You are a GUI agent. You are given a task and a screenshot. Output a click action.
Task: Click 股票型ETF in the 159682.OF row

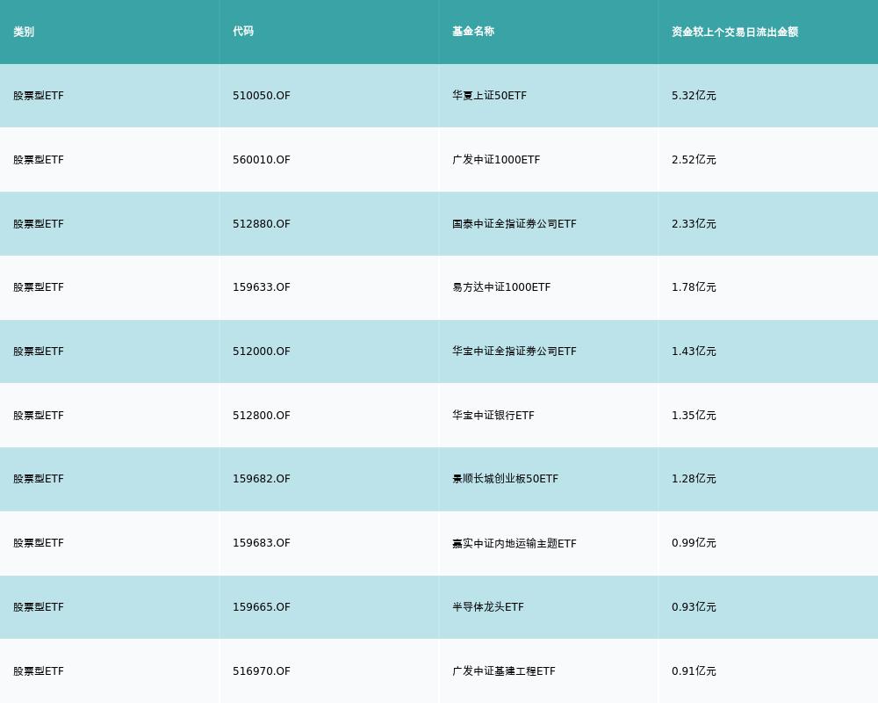[x=39, y=479]
